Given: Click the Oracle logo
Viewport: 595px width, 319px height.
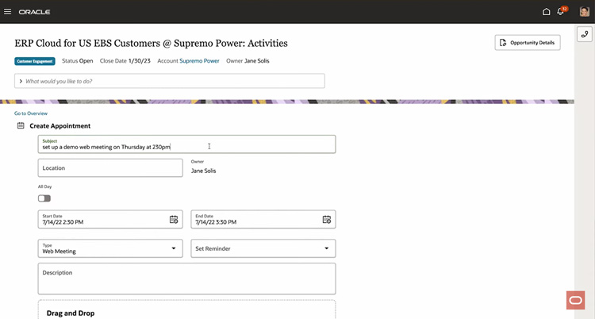Looking at the screenshot, I should (x=34, y=12).
